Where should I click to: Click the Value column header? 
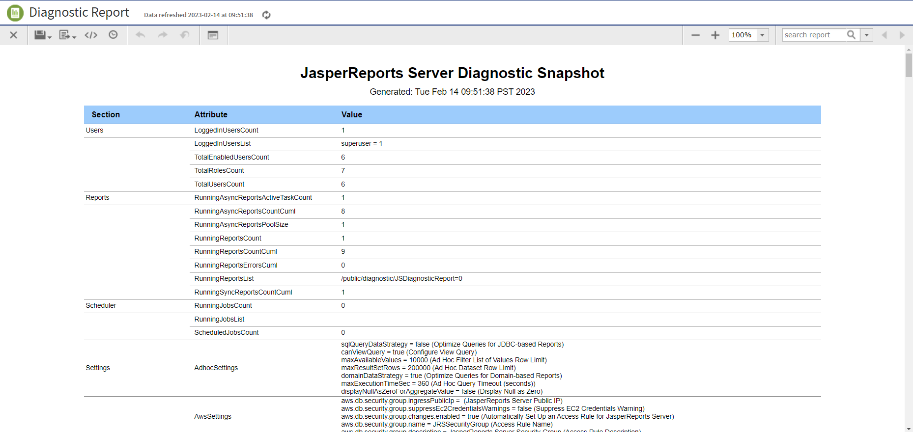tap(352, 114)
